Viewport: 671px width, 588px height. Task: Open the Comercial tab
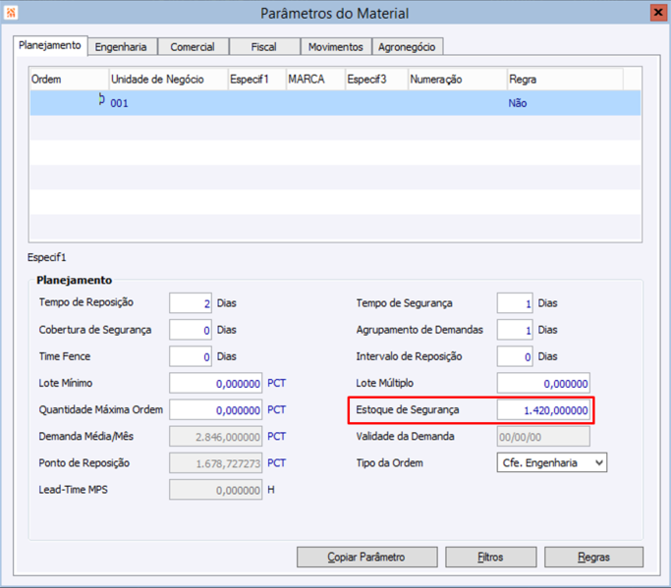pos(193,46)
